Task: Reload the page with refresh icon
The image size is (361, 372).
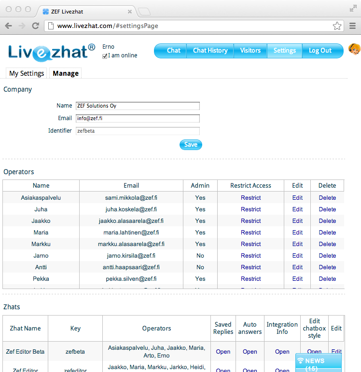Action: (36, 26)
